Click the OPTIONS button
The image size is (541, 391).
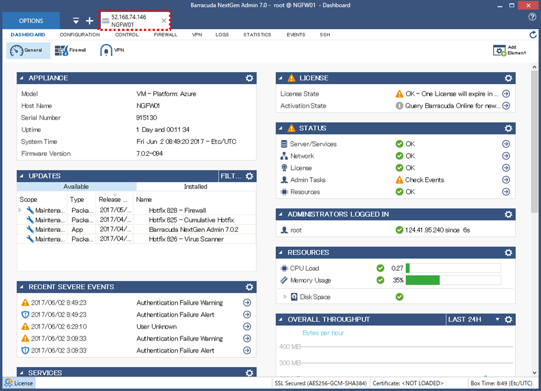[31, 21]
